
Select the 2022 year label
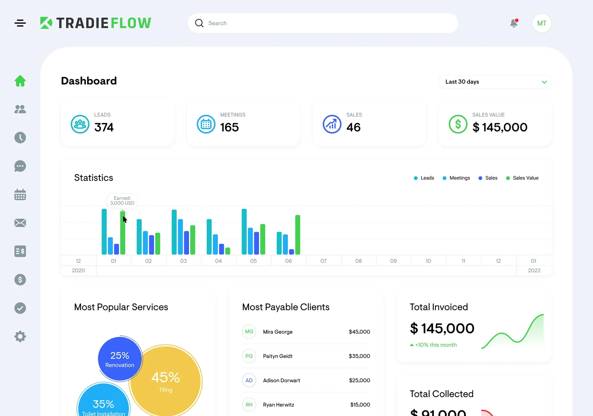(534, 270)
